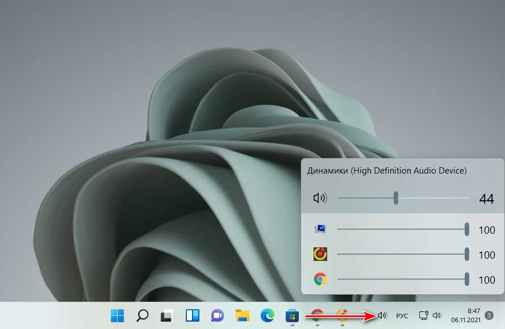Screen dimensions: 505x329
Task: Open taskbar Search magnifier
Action: click(143, 315)
